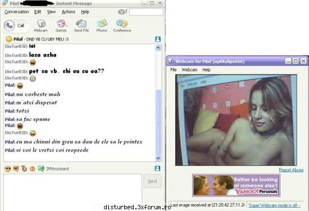Viewport: 309px width, 211px height.
Task: Open Help menu in Webcam window
Action: point(206,70)
